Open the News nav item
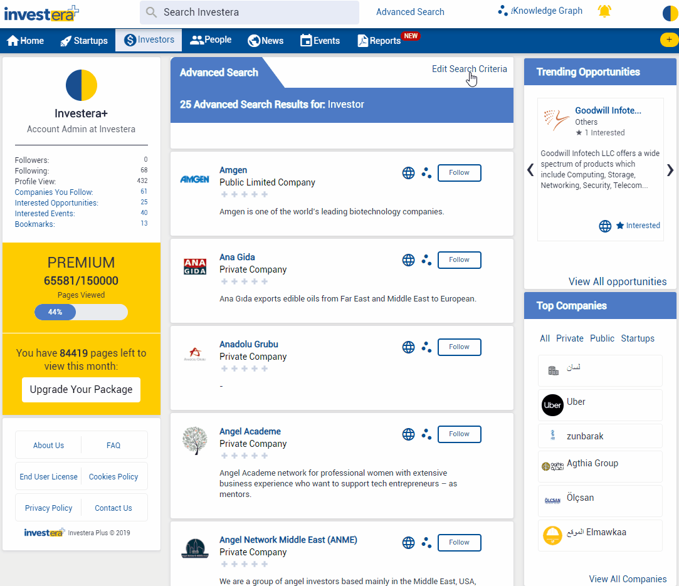 click(x=265, y=41)
